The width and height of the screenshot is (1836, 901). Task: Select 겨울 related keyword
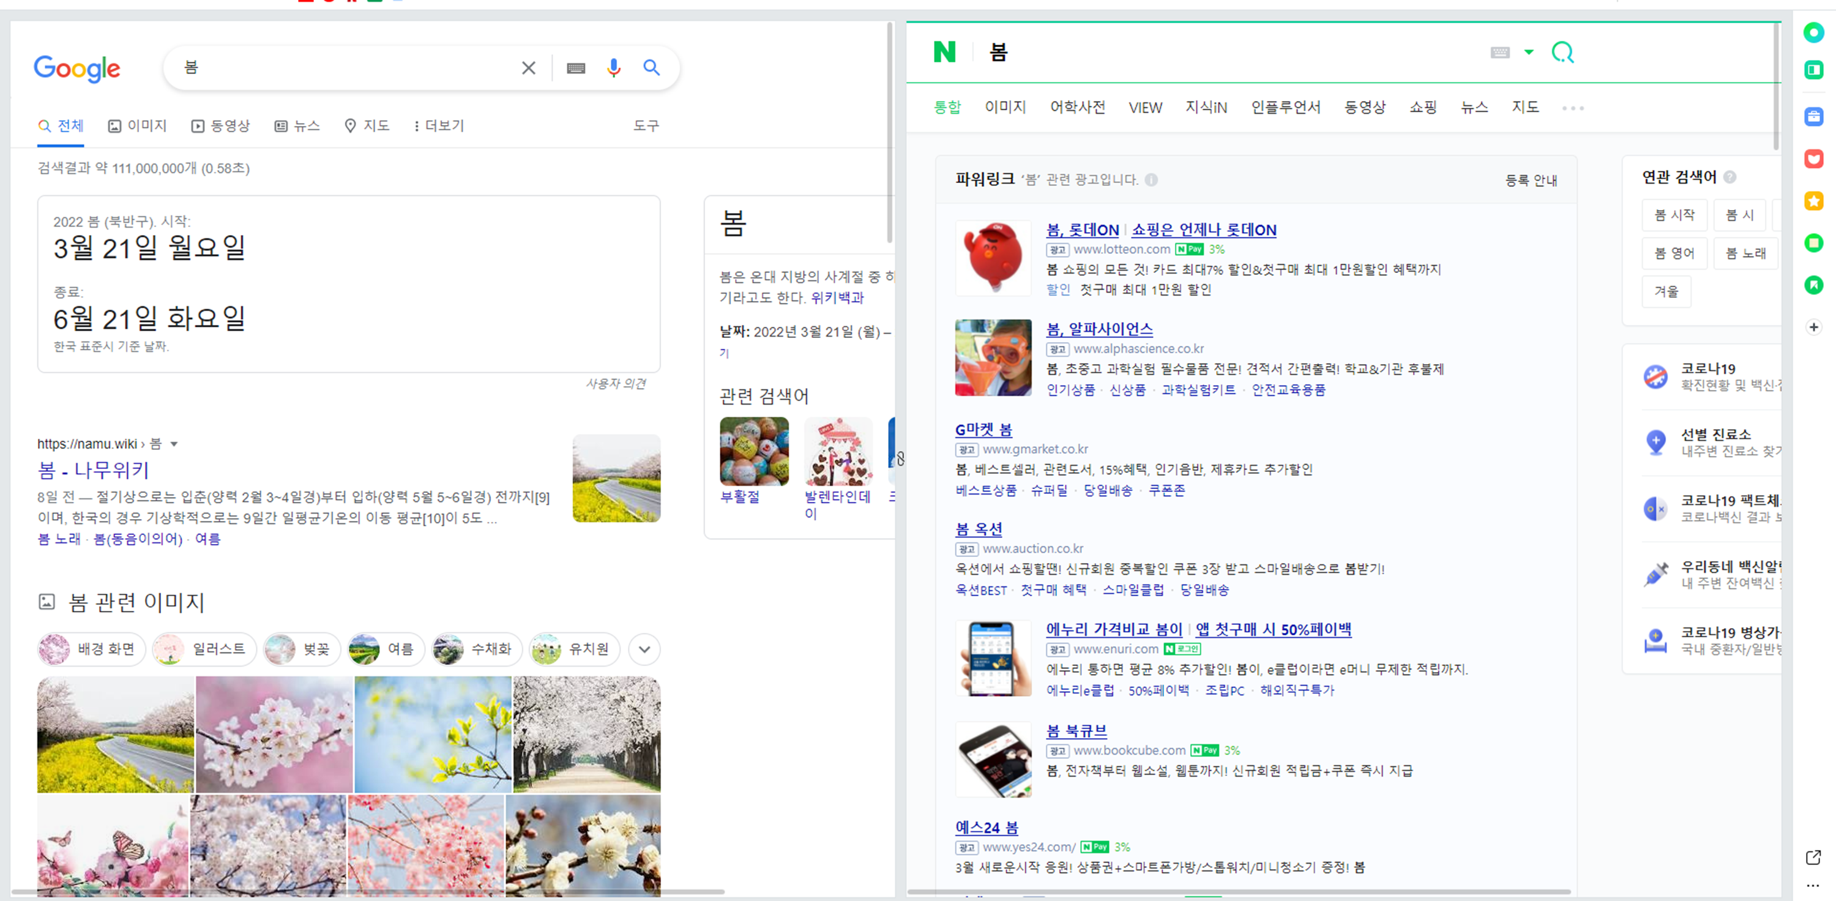click(1666, 291)
